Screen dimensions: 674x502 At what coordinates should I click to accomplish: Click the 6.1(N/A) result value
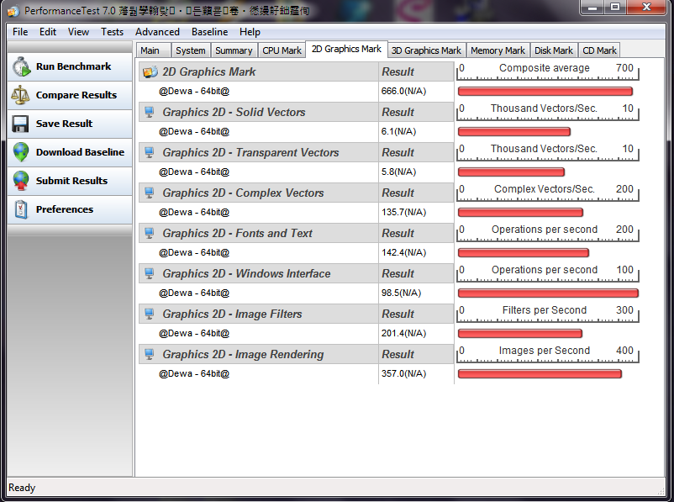398,132
